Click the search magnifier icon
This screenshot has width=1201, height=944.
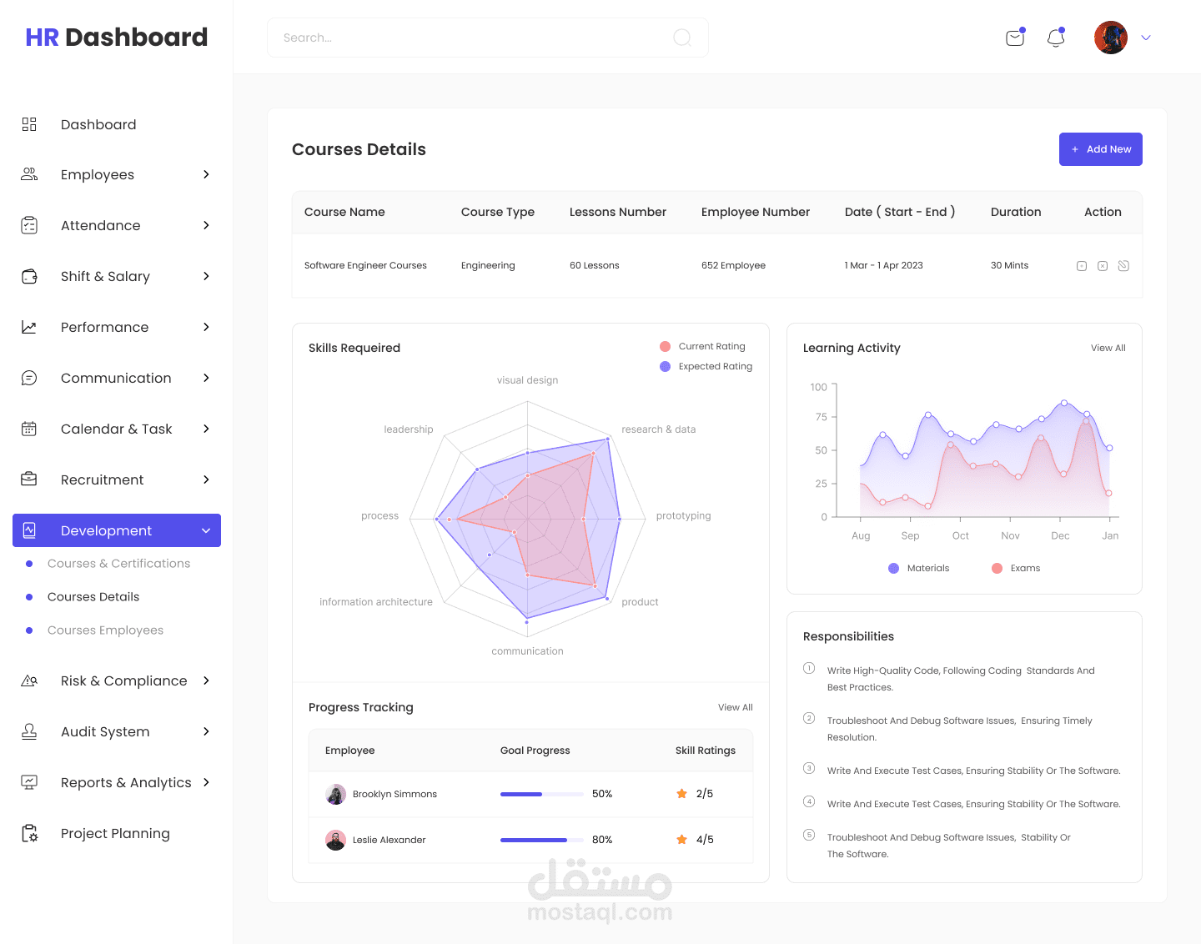coord(682,38)
